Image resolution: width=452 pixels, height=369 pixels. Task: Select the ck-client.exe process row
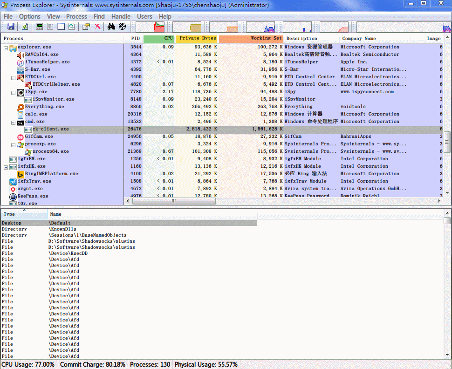coord(222,129)
